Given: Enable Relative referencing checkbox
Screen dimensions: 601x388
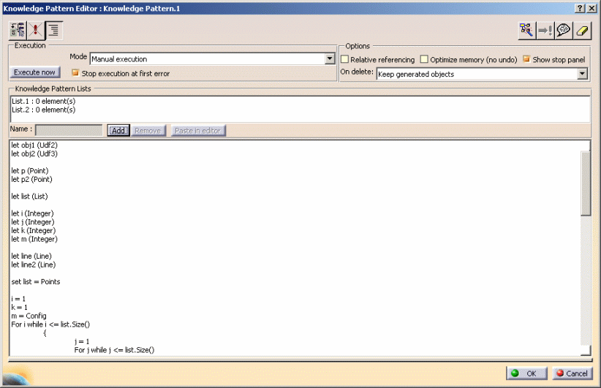Looking at the screenshot, I should pos(345,59).
